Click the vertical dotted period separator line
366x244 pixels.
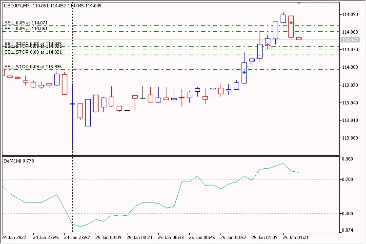(x=72, y=195)
